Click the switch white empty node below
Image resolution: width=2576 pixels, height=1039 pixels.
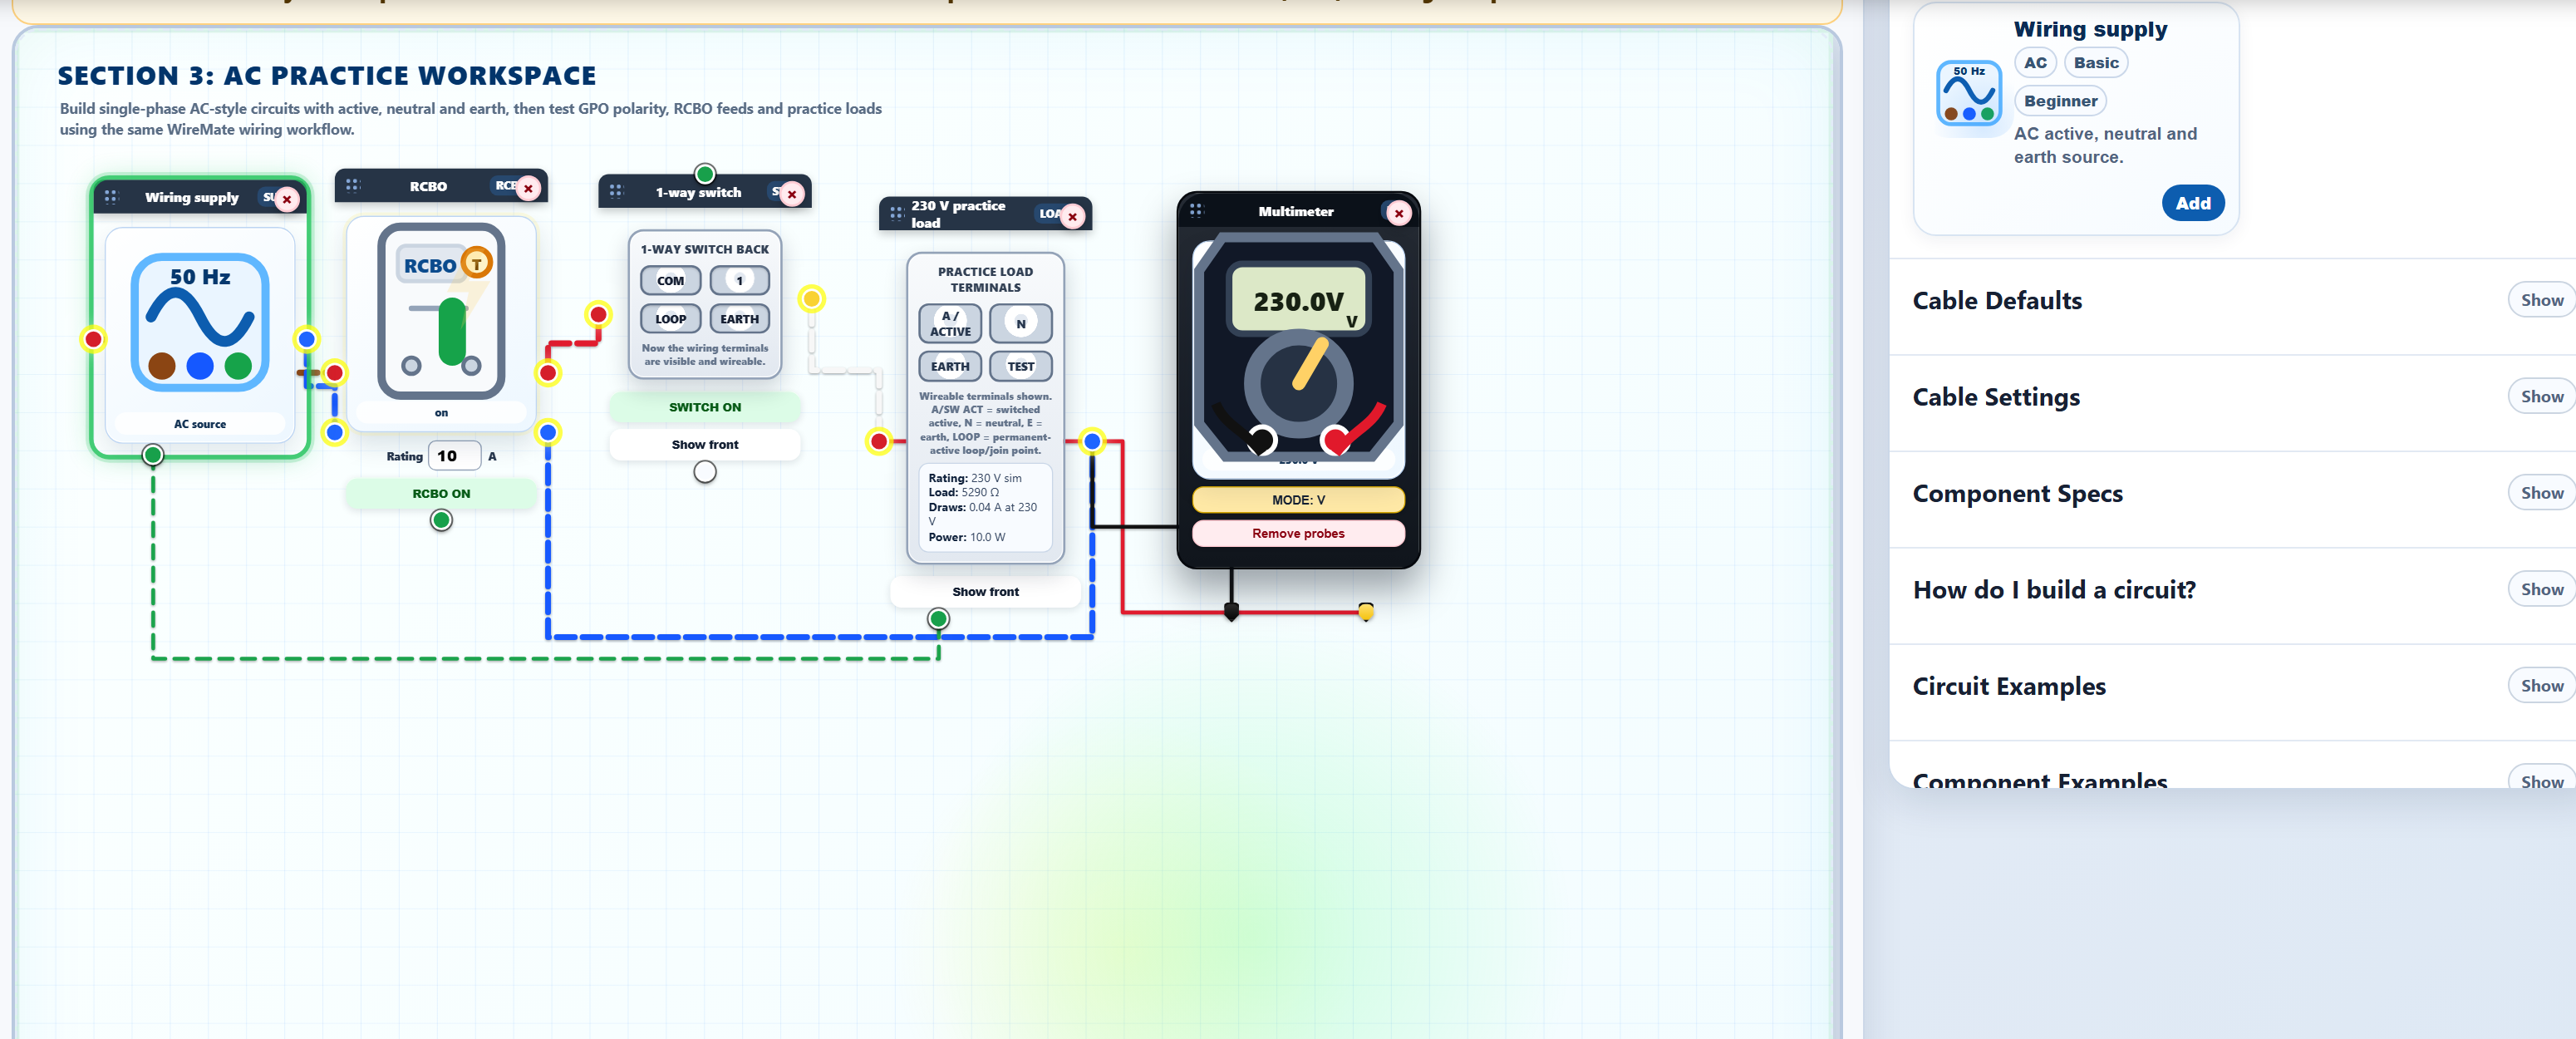[x=705, y=472]
